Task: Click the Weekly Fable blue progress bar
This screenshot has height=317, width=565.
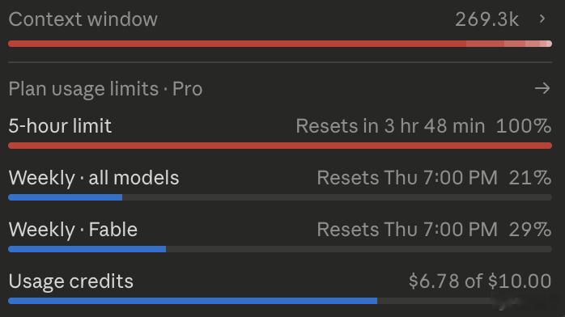Action: (280, 249)
